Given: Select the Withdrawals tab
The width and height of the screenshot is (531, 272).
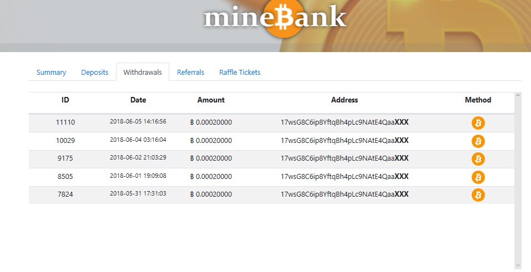Looking at the screenshot, I should click(143, 73).
